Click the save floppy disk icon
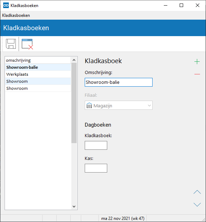206x222 pixels. point(11,44)
